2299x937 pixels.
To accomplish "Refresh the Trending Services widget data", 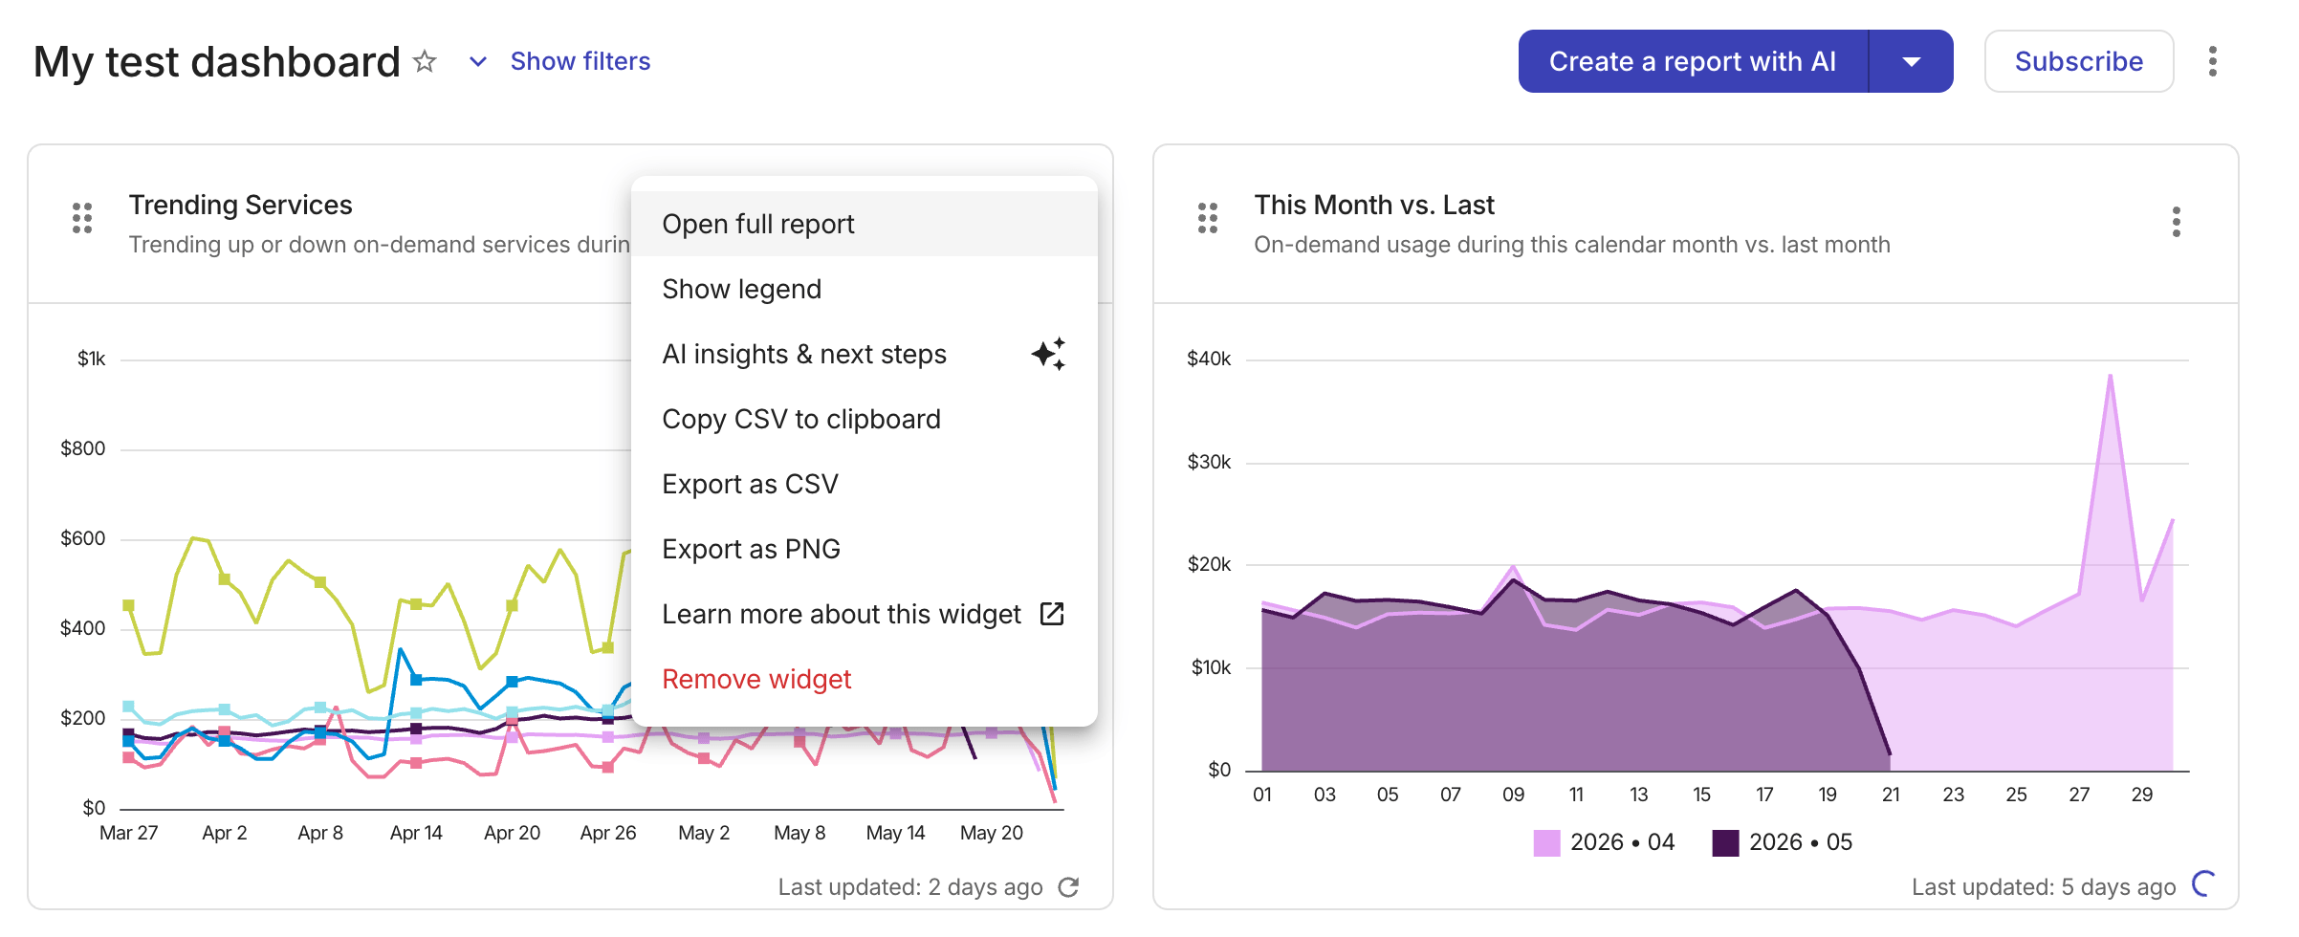I will point(1068,887).
